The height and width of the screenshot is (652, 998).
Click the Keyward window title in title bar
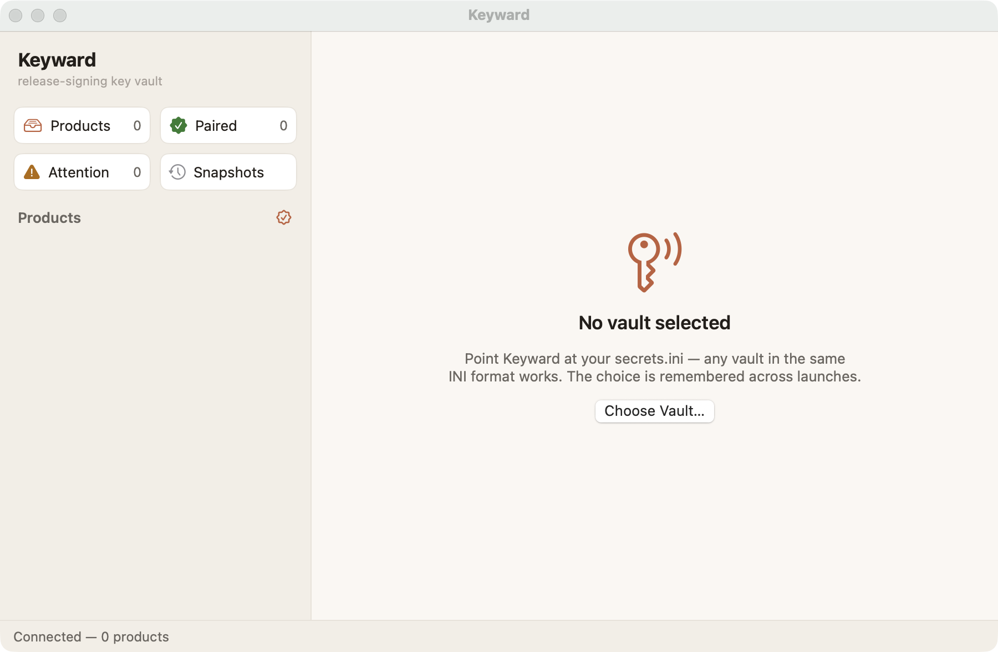point(499,15)
